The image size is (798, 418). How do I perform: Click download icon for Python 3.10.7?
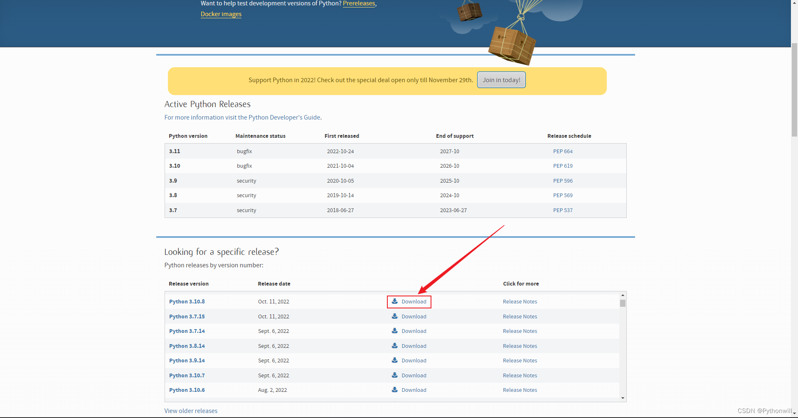tap(395, 375)
